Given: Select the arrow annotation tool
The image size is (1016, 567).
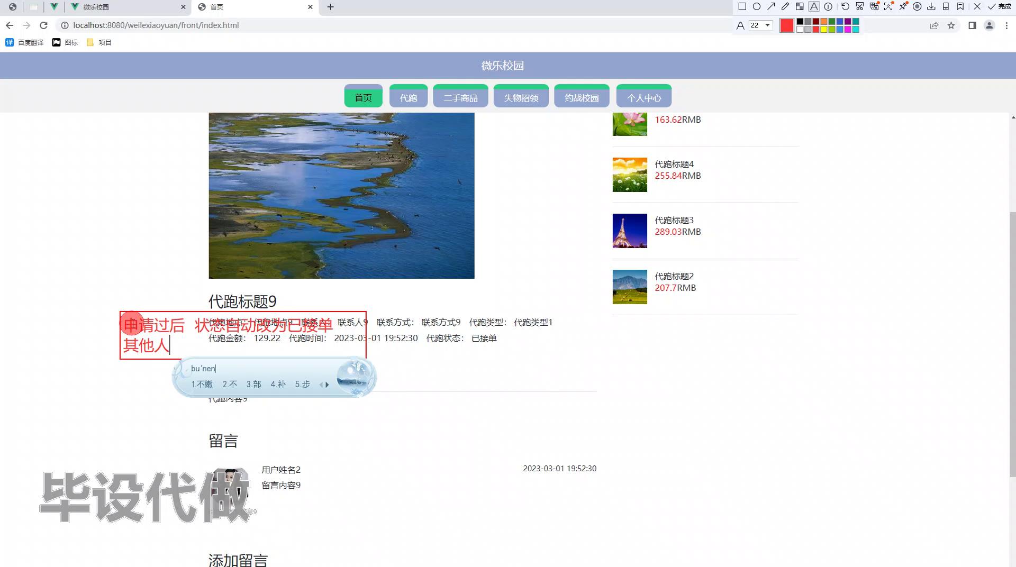Looking at the screenshot, I should (x=771, y=6).
